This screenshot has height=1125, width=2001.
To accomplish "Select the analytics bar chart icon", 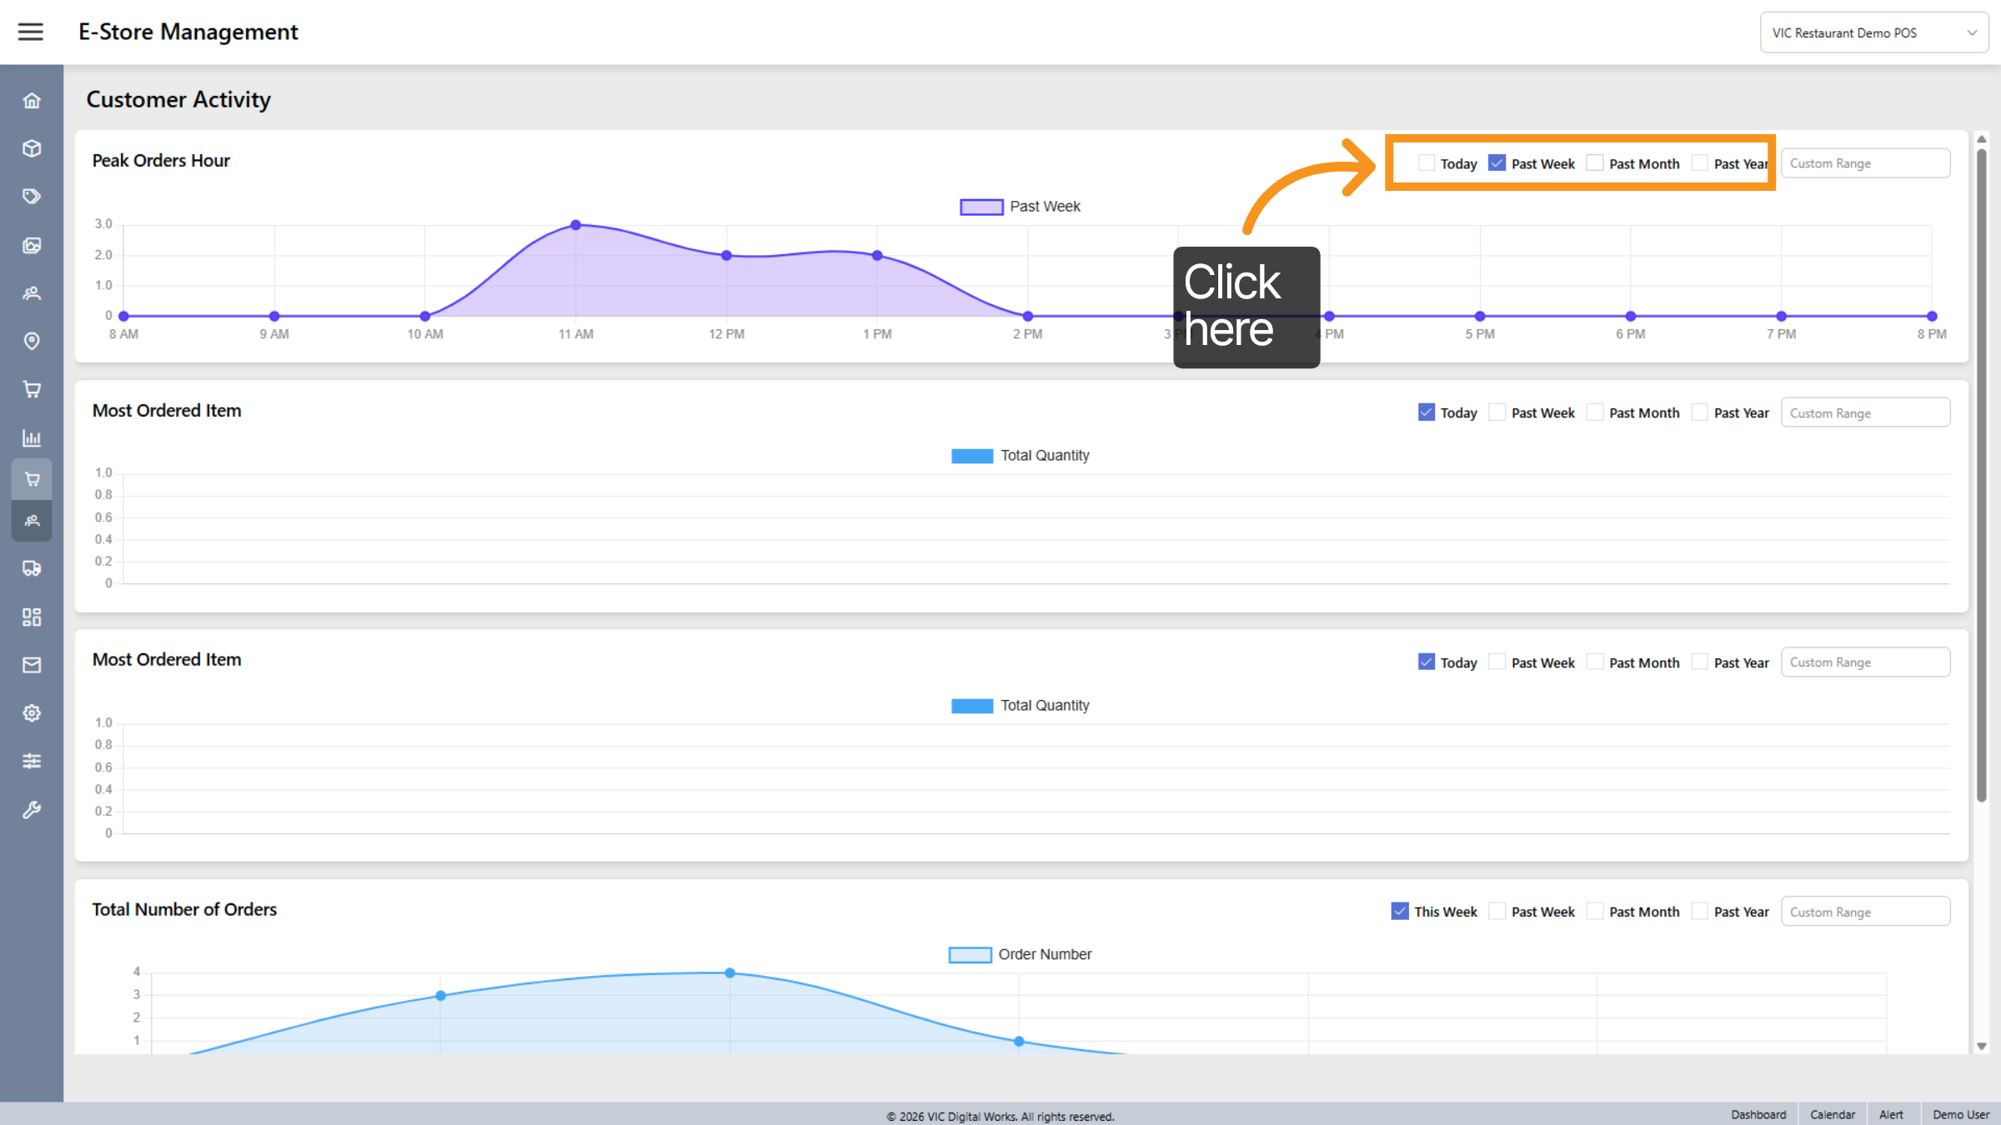I will [32, 437].
